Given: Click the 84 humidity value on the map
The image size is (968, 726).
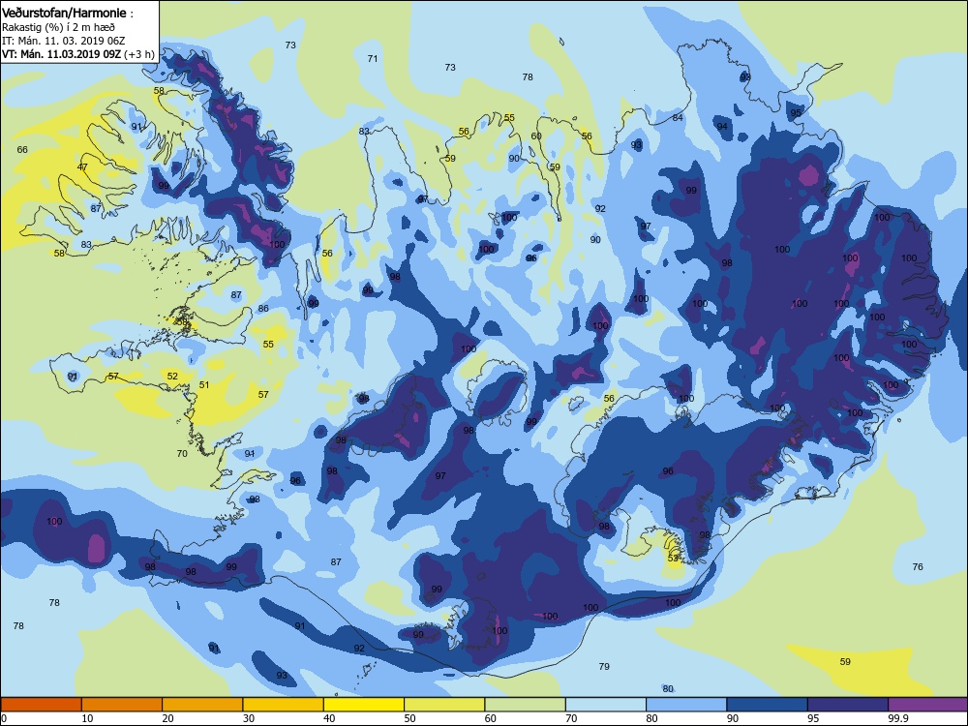Looking at the screenshot, I should [678, 117].
